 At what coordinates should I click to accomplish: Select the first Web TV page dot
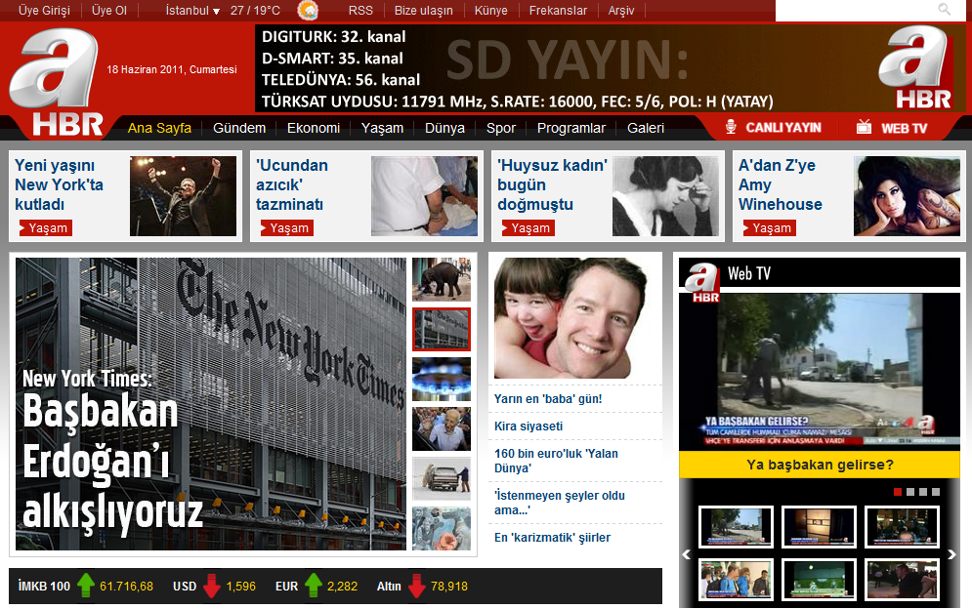click(x=898, y=492)
